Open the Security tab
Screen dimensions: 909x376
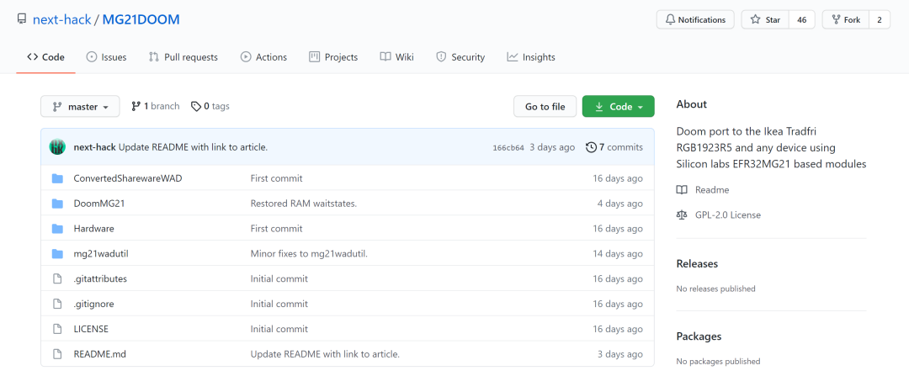point(460,56)
